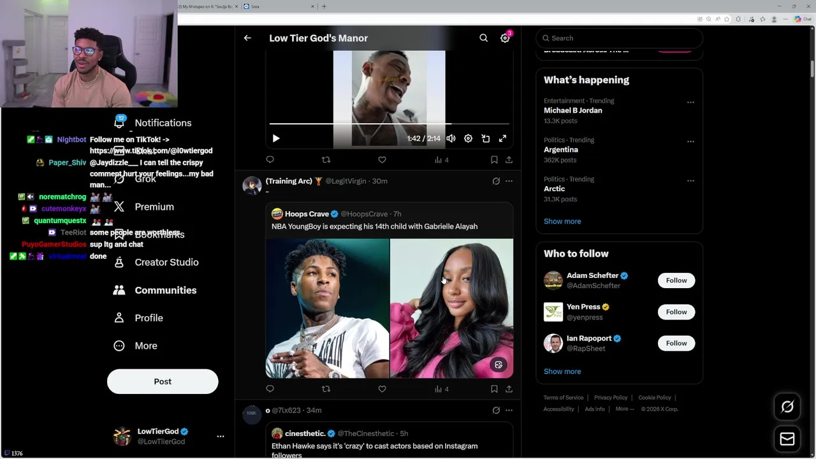Like the video post
816x459 pixels.
[382, 160]
